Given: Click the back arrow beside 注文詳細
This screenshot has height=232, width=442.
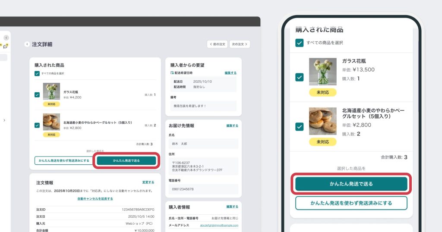Looking at the screenshot, I should point(27,44).
